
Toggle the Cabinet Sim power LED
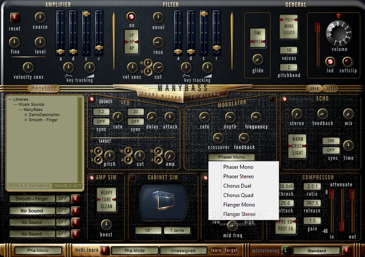pyautogui.click(x=132, y=178)
